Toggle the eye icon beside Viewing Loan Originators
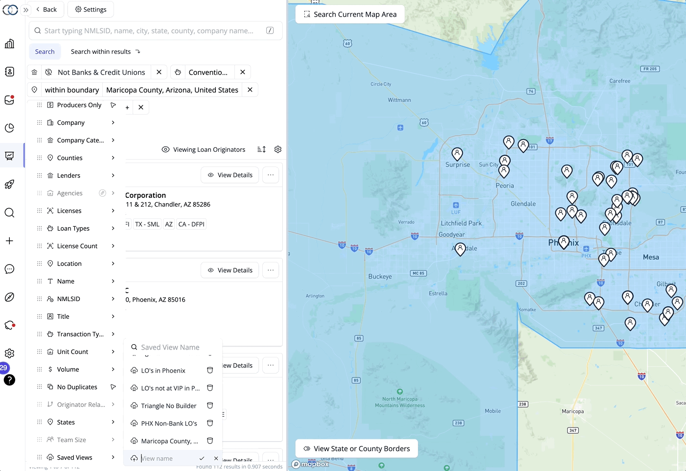Viewport: 686px width, 471px height. point(165,149)
